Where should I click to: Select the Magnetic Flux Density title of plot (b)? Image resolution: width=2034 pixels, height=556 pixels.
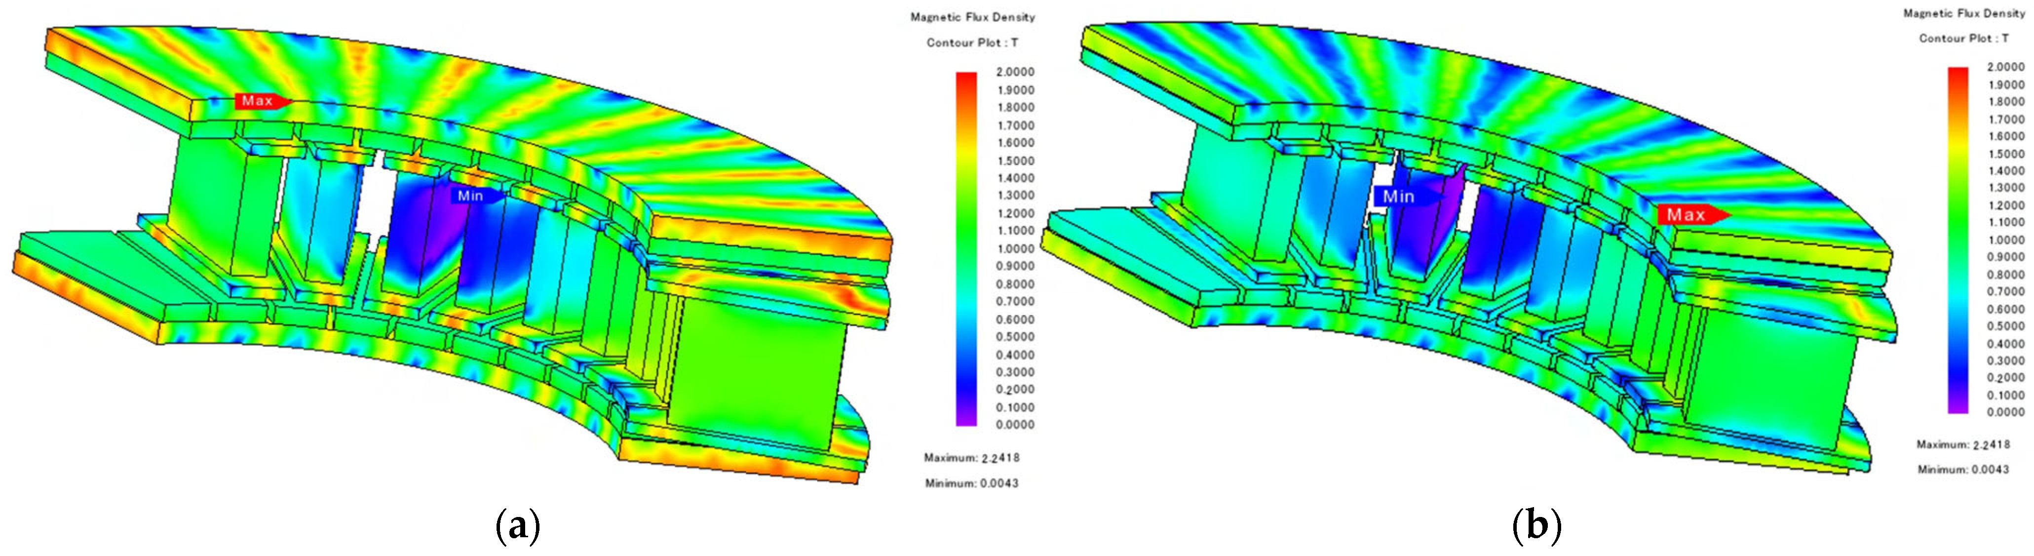pyautogui.click(x=1964, y=13)
